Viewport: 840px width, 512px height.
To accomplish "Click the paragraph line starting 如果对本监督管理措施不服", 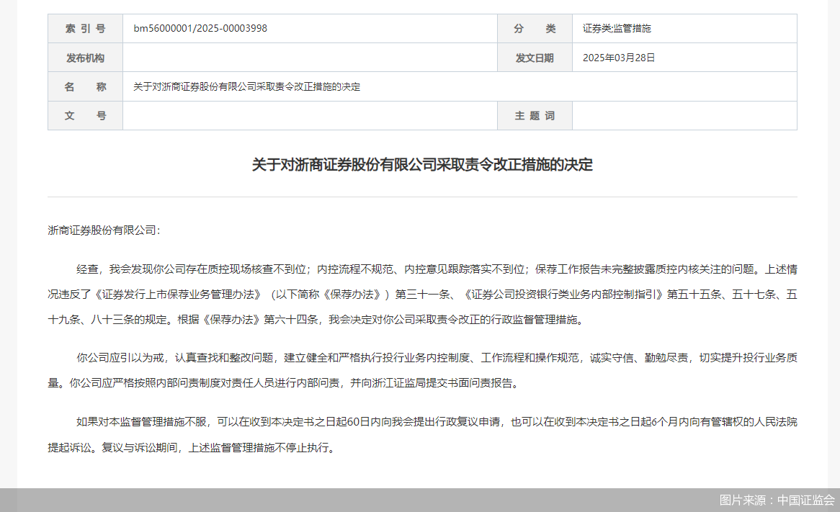I will point(437,422).
